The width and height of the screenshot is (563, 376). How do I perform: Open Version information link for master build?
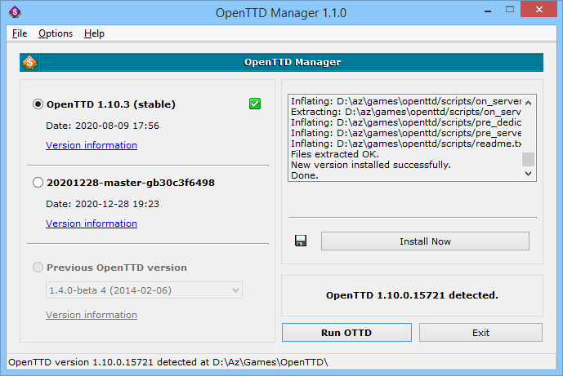point(92,223)
